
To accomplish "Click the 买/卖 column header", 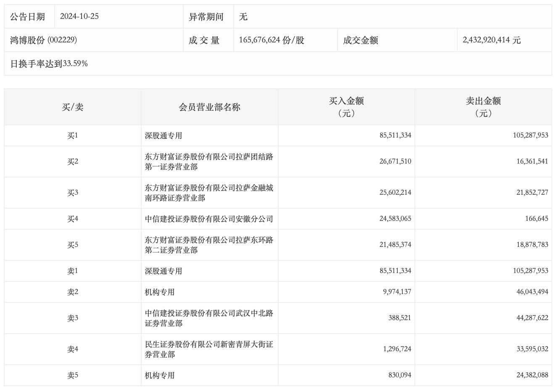I will tap(73, 107).
